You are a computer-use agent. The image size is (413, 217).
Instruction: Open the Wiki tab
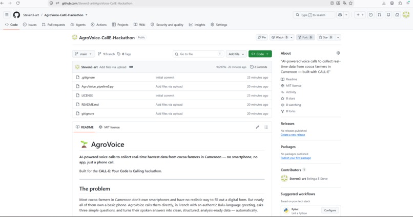coord(139,25)
